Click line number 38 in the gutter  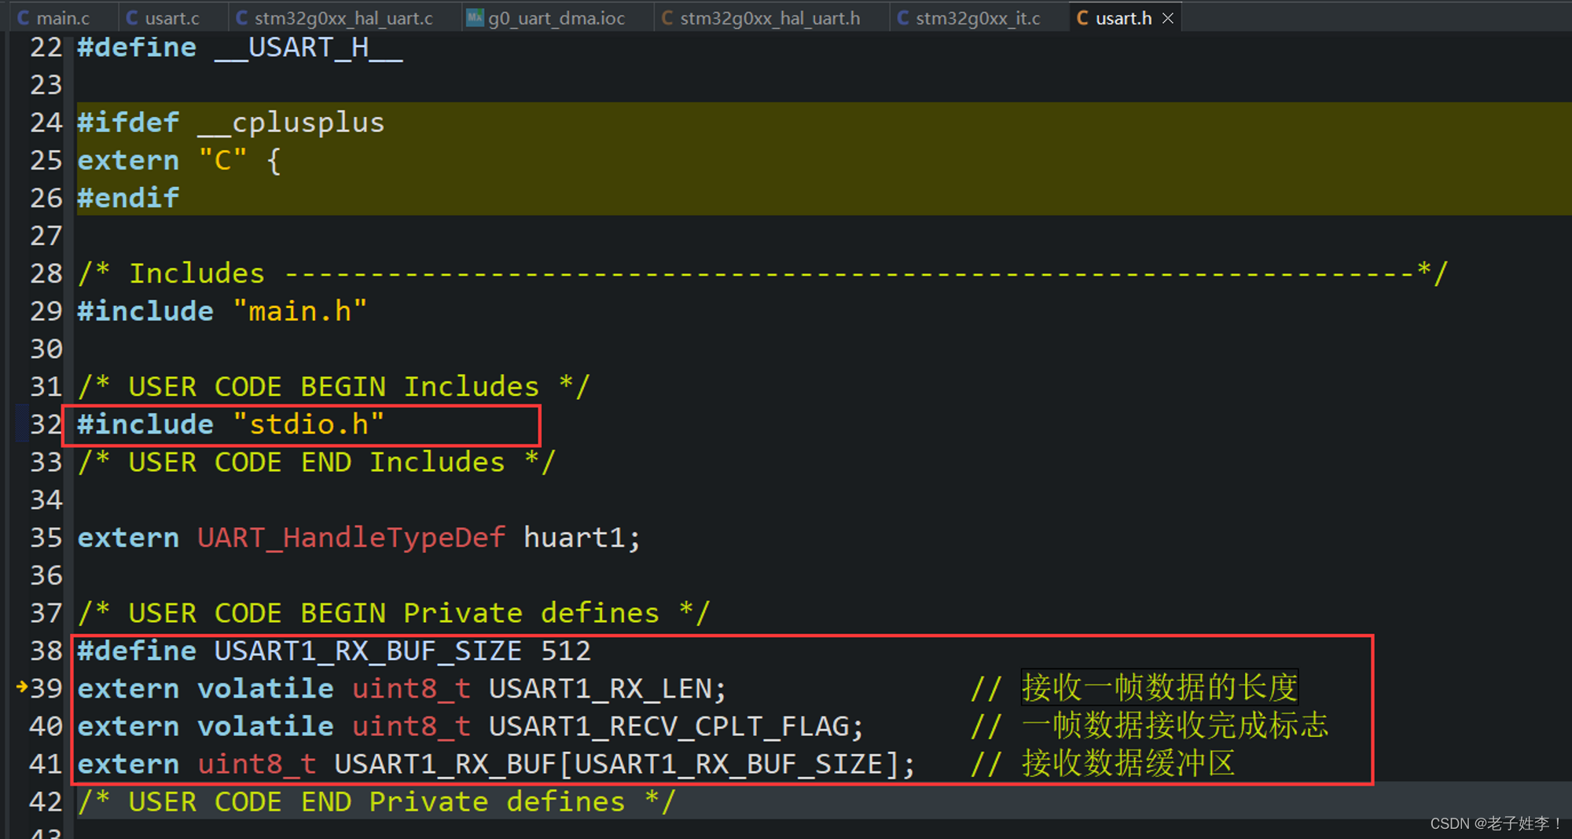tap(46, 650)
